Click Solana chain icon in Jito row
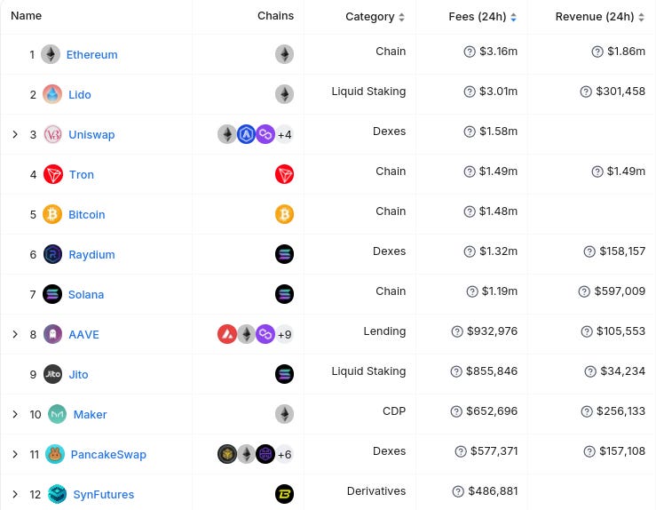This screenshot has height=510, width=656. (284, 374)
